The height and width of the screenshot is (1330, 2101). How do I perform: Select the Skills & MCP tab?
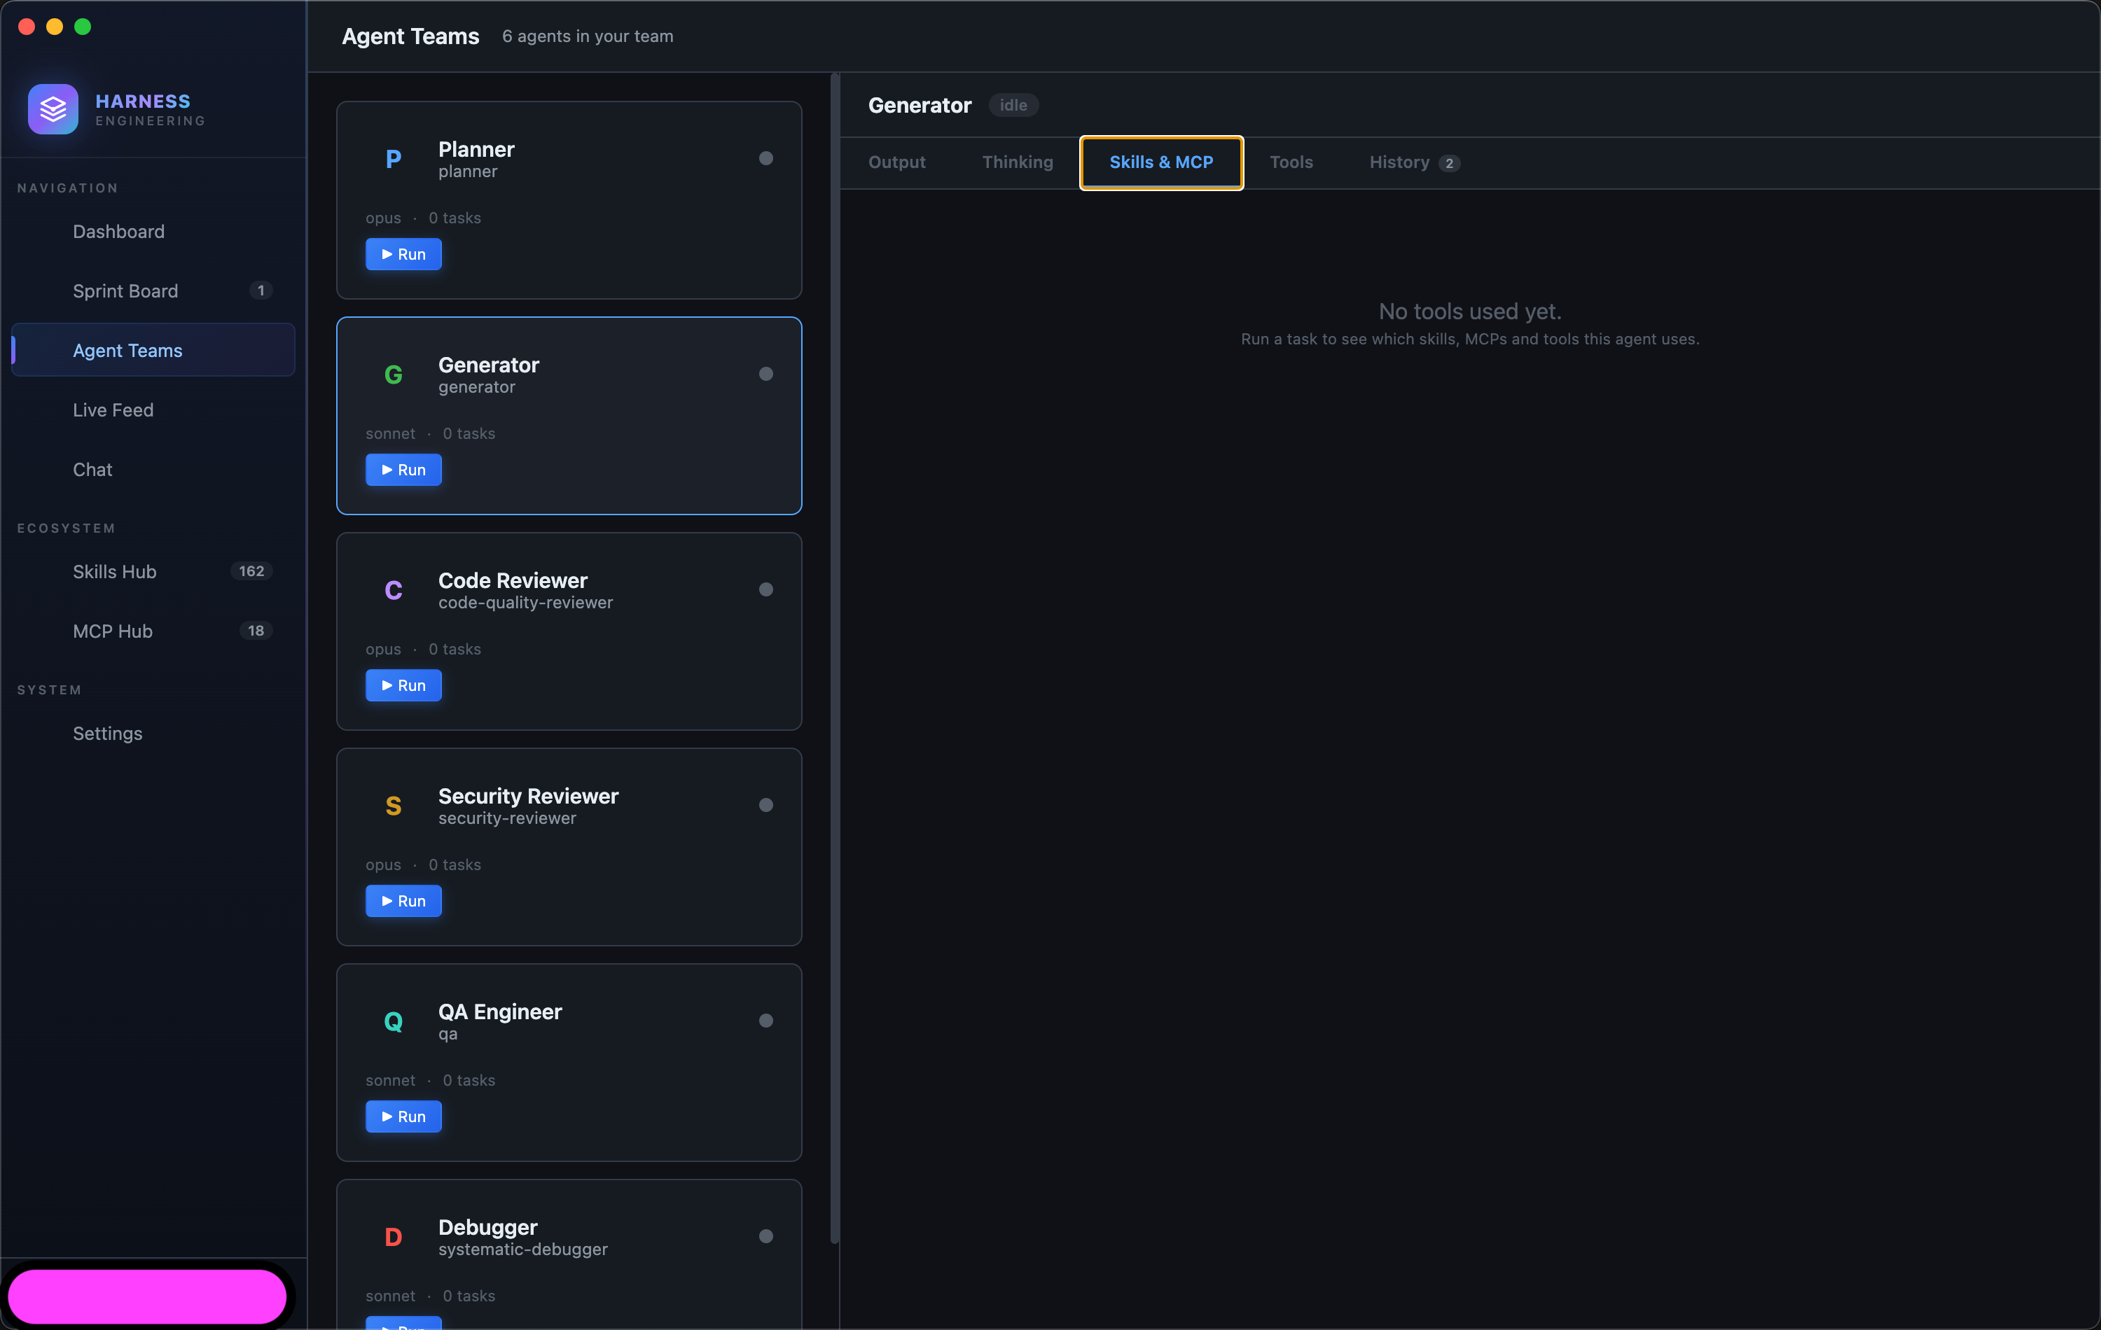tap(1161, 162)
